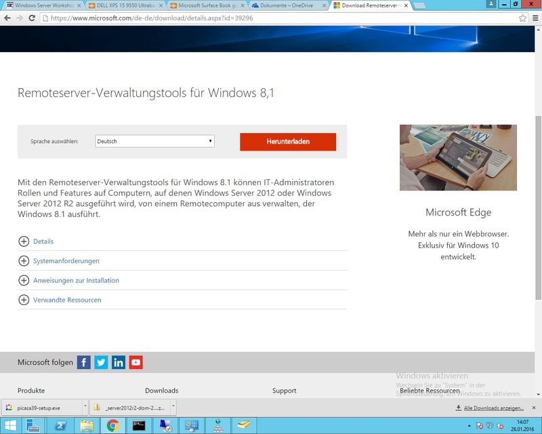Open the control panel taskbar icon
This screenshot has height=434, width=542.
[191, 425]
